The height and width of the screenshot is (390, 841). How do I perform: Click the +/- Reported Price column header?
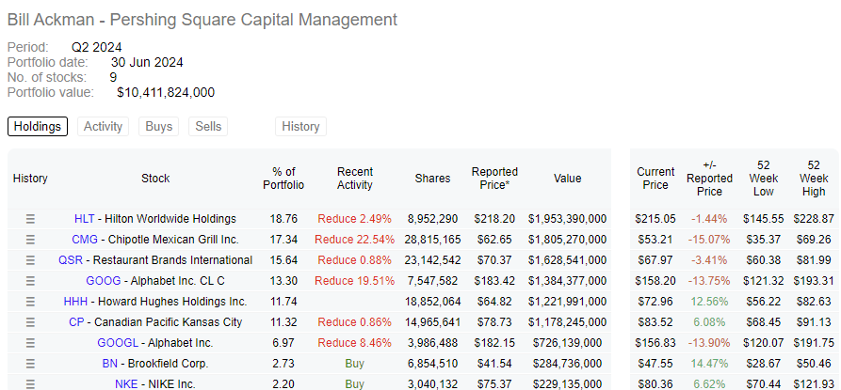[709, 179]
